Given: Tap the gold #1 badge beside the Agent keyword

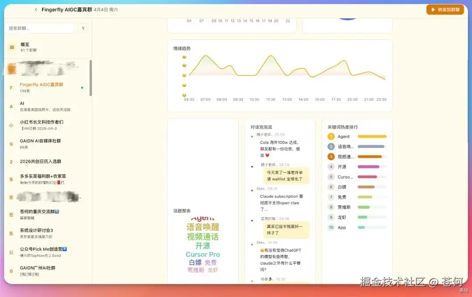Looking at the screenshot, I should coord(331,137).
